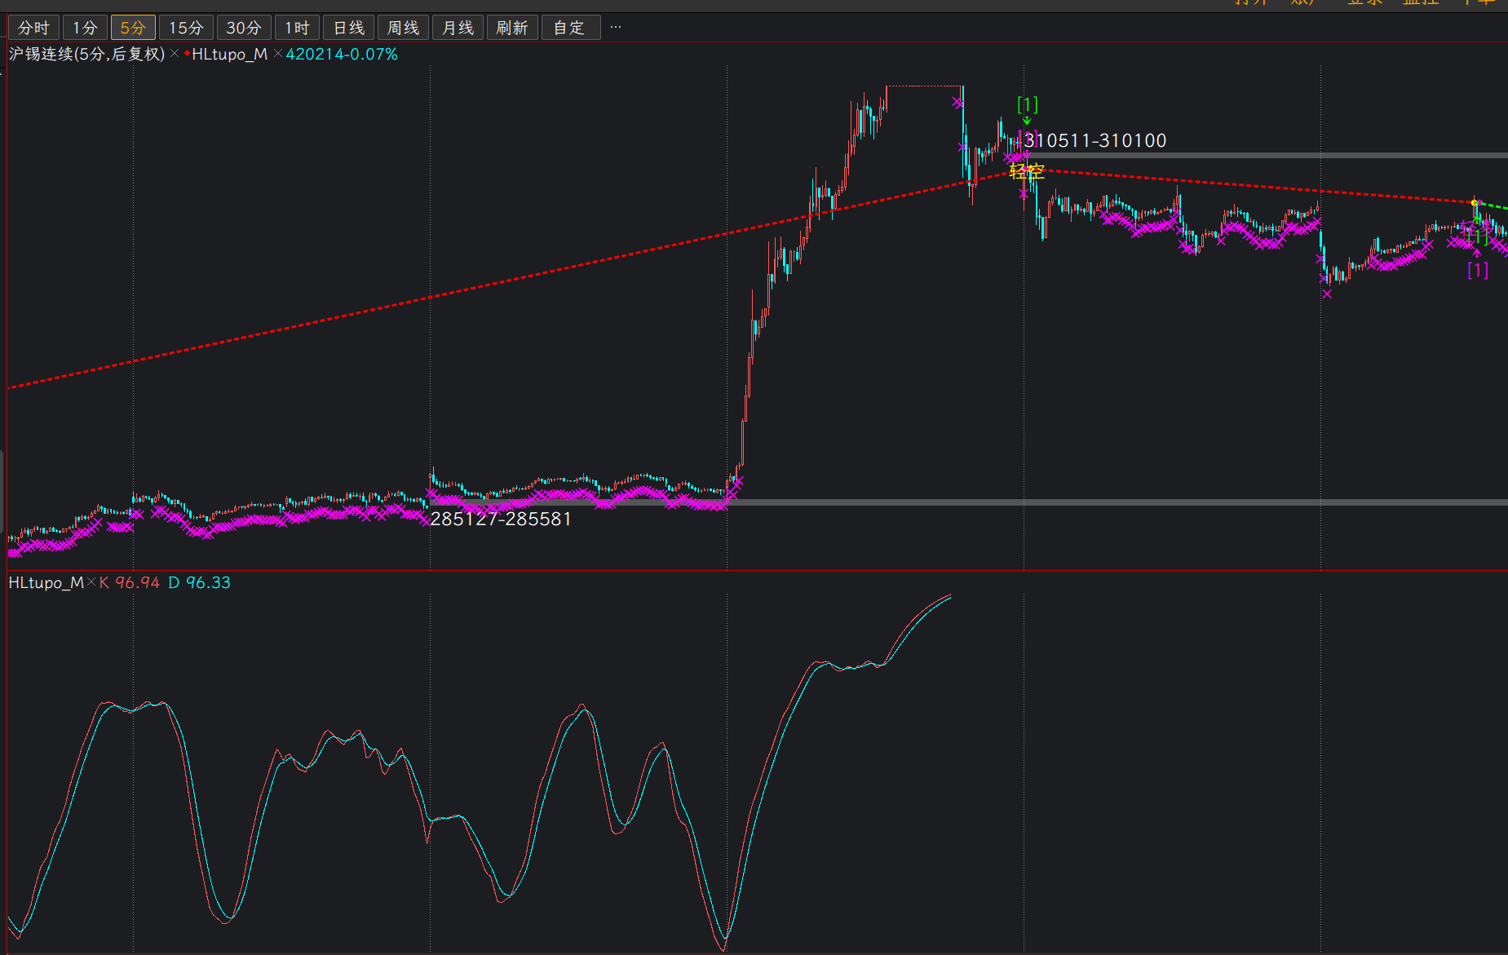
Task: Close the 沪锡连续 main chart label
Action: (175, 54)
